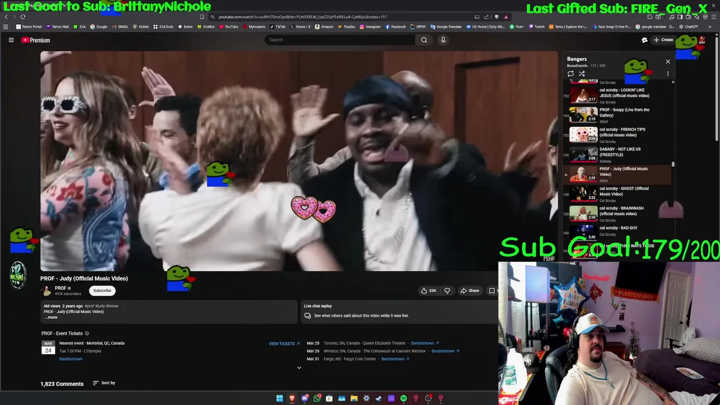Open the playlist three-dot options menu

[x=668, y=74]
